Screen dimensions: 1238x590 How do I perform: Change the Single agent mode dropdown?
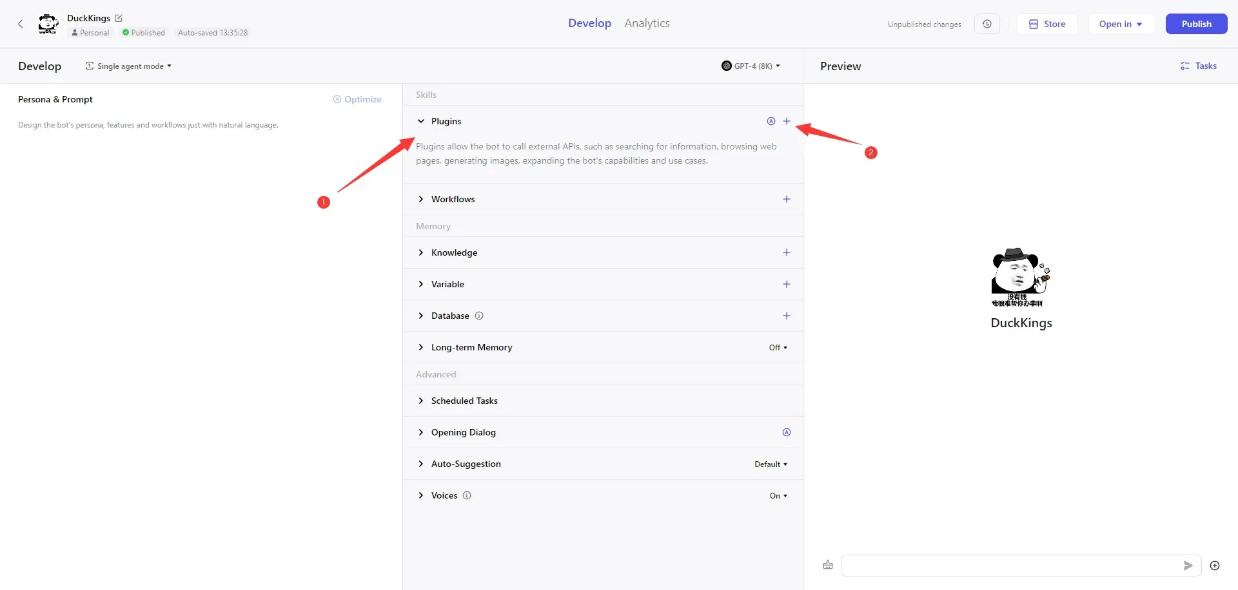pyautogui.click(x=128, y=66)
